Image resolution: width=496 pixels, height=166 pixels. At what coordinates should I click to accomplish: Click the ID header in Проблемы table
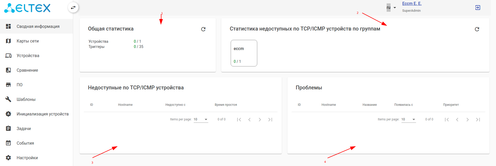click(299, 105)
